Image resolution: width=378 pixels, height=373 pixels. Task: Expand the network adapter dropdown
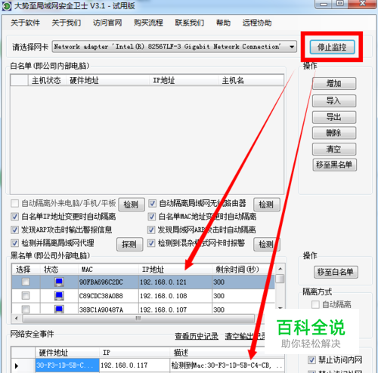(292, 47)
